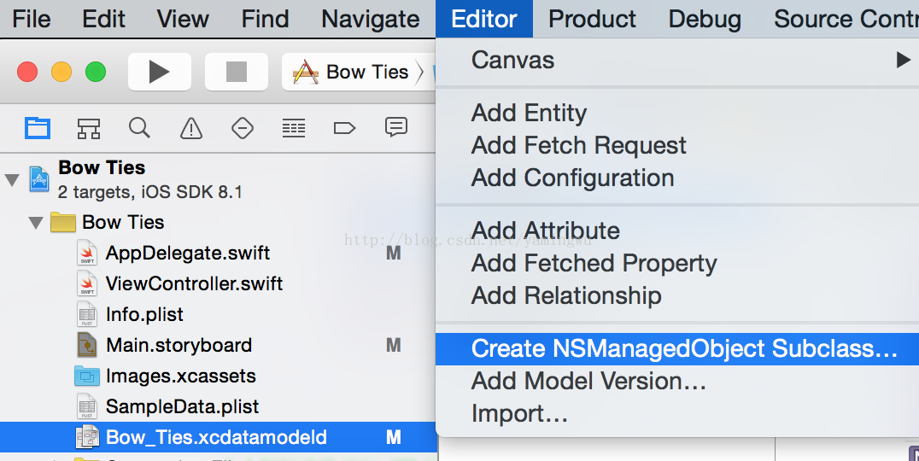The image size is (919, 461).
Task: Close the open Editor menu
Action: click(x=484, y=19)
